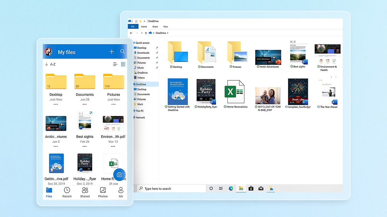The height and width of the screenshot is (217, 387).
Task: Toggle the Music pin in Quick access
Action: pos(157,68)
